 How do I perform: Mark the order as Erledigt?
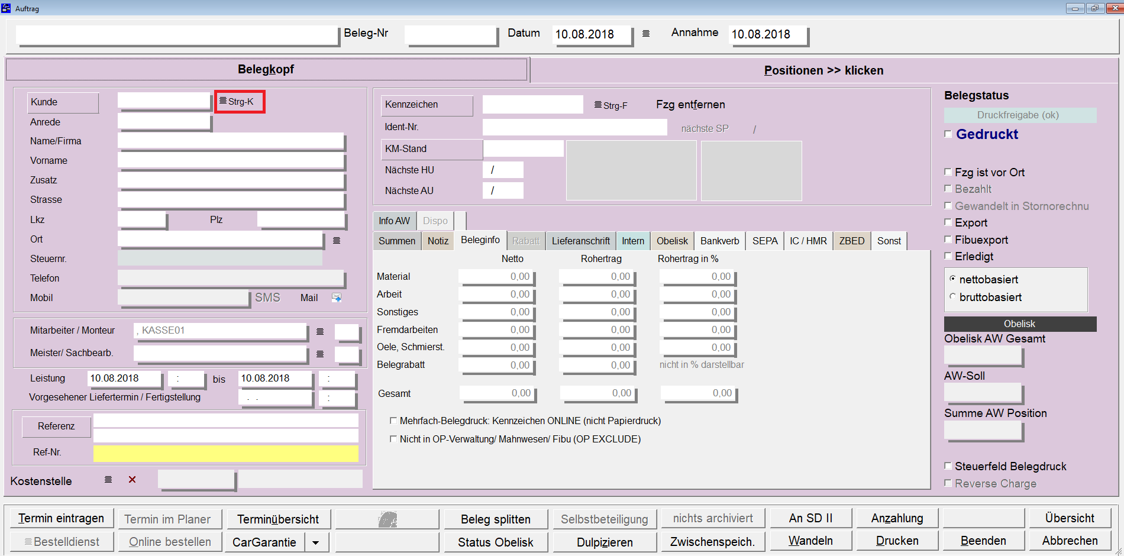pyautogui.click(x=948, y=256)
